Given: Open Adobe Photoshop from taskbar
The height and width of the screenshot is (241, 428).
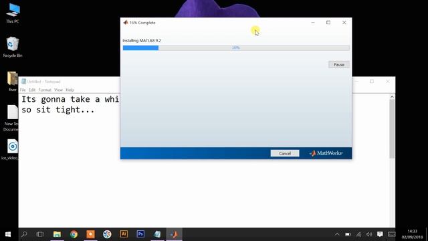Looking at the screenshot, I should [140, 234].
